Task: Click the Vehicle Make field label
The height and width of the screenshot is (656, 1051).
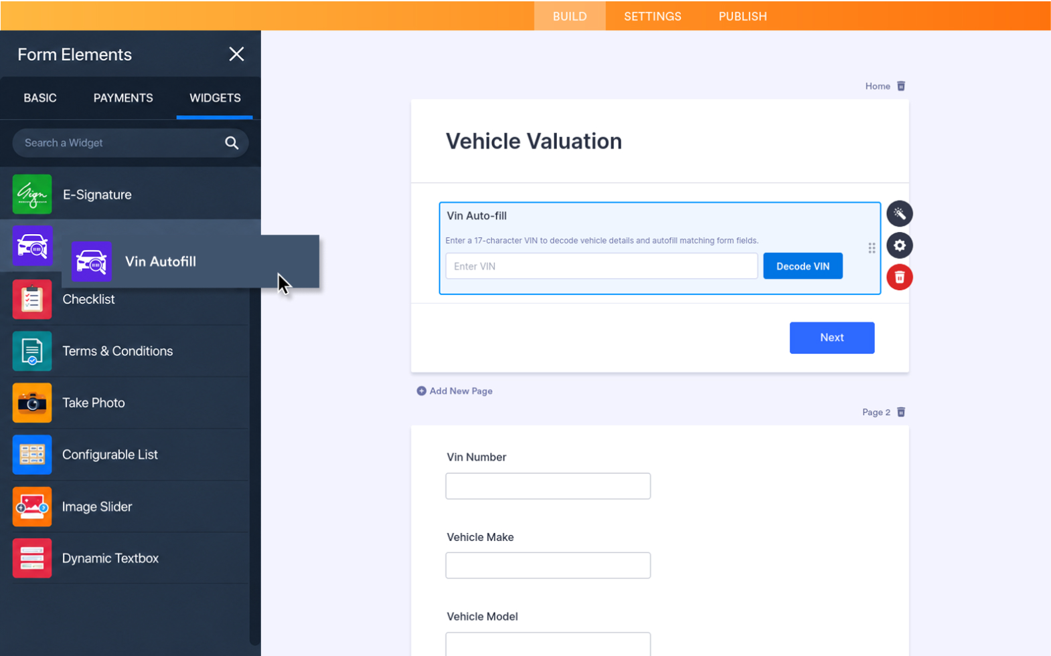Action: point(480,537)
